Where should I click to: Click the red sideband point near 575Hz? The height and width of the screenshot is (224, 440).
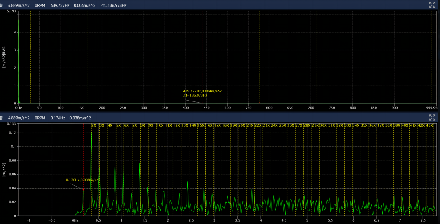[260, 103]
